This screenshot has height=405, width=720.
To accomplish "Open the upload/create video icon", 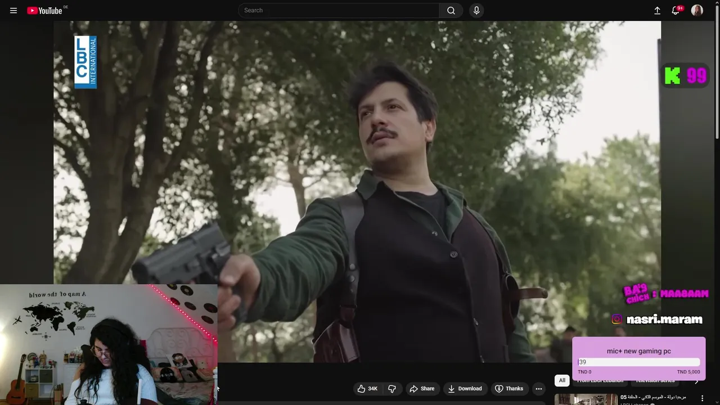I will click(x=657, y=10).
